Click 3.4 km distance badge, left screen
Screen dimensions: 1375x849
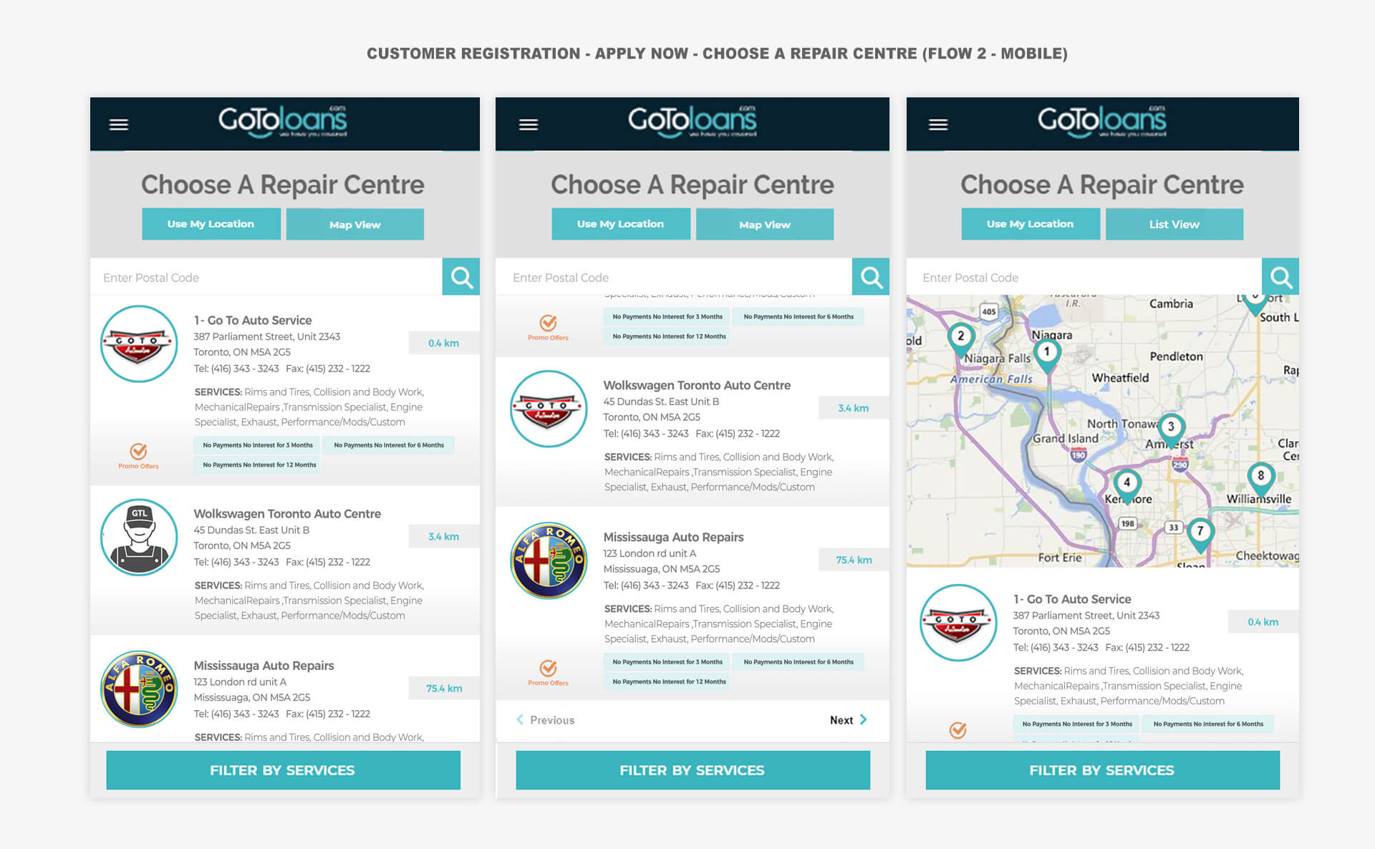(444, 536)
